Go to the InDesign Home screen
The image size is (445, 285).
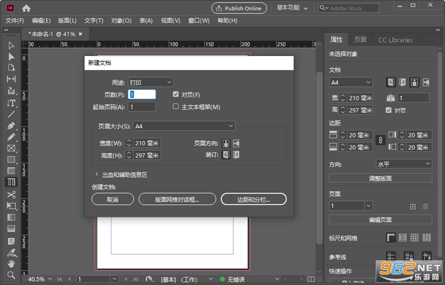26,8
